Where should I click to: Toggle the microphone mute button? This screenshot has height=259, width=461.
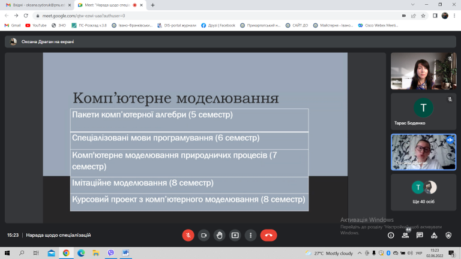coord(188,235)
